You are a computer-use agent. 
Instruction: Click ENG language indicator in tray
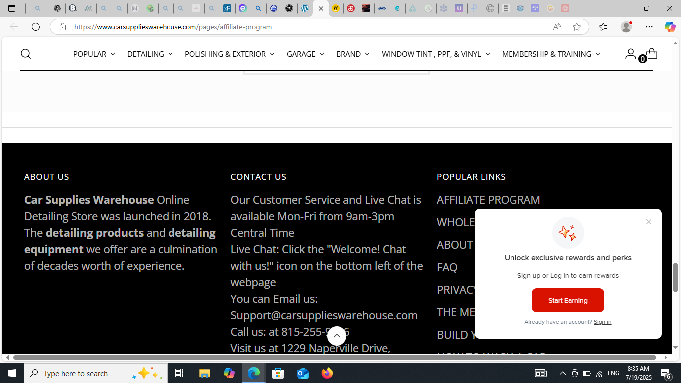[613, 373]
